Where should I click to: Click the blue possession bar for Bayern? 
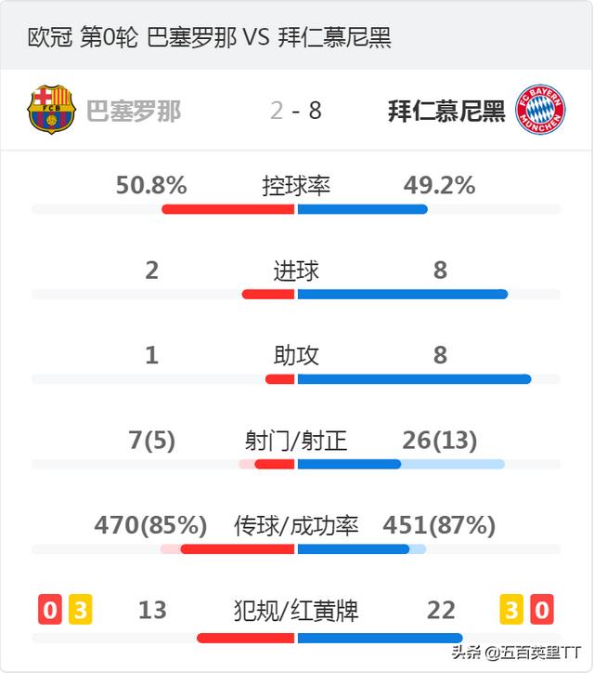(x=363, y=209)
